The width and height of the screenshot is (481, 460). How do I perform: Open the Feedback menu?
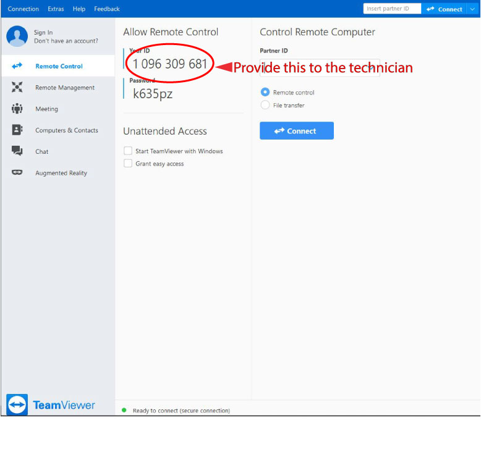(107, 9)
